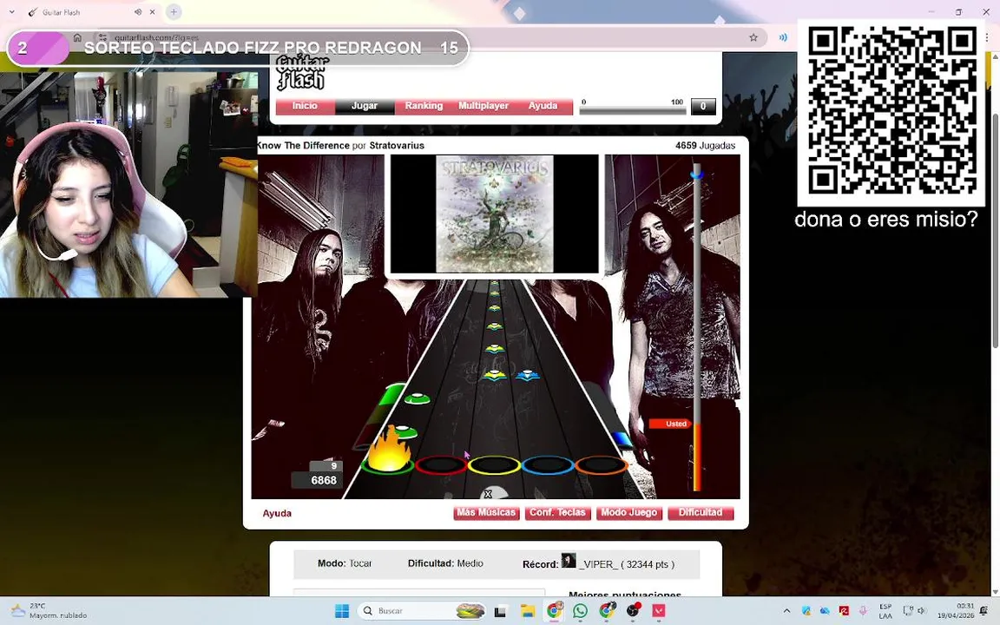Image resolution: width=1000 pixels, height=625 pixels.
Task: Close the Guitar Flash browser tab
Action: (153, 12)
